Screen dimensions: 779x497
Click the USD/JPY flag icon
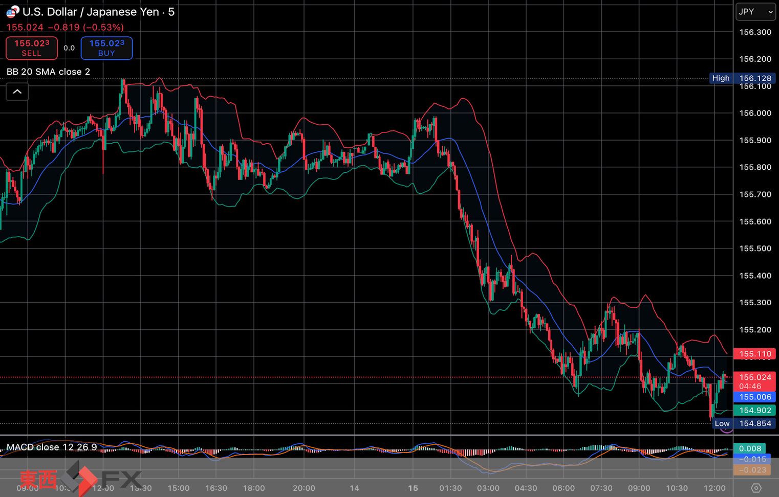12,11
